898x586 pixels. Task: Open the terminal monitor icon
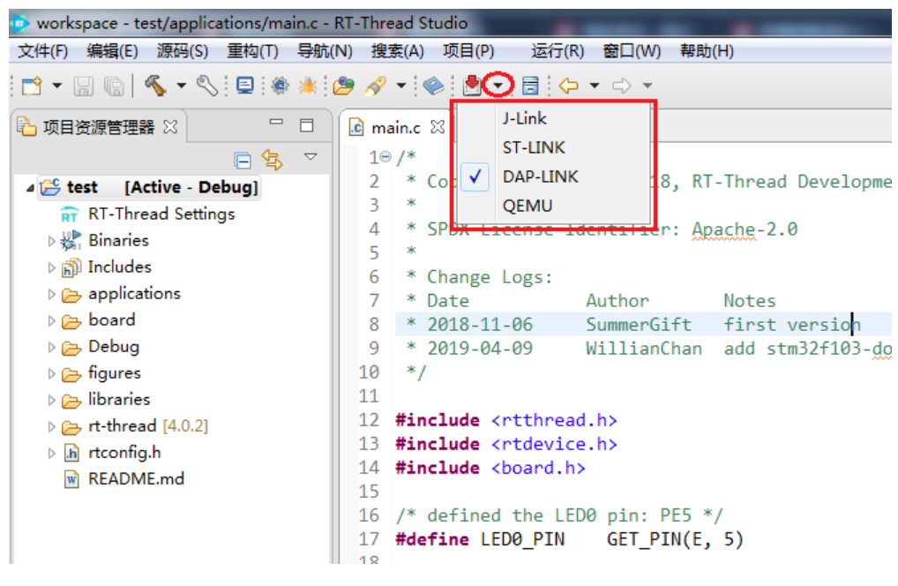click(x=245, y=86)
